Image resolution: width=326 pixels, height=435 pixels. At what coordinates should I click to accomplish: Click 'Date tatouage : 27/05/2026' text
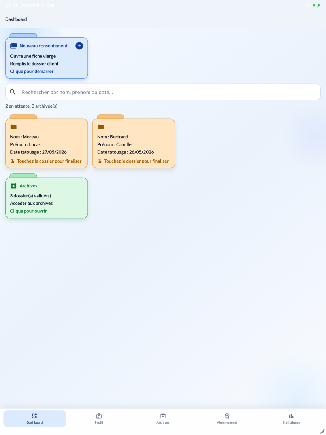coord(39,152)
